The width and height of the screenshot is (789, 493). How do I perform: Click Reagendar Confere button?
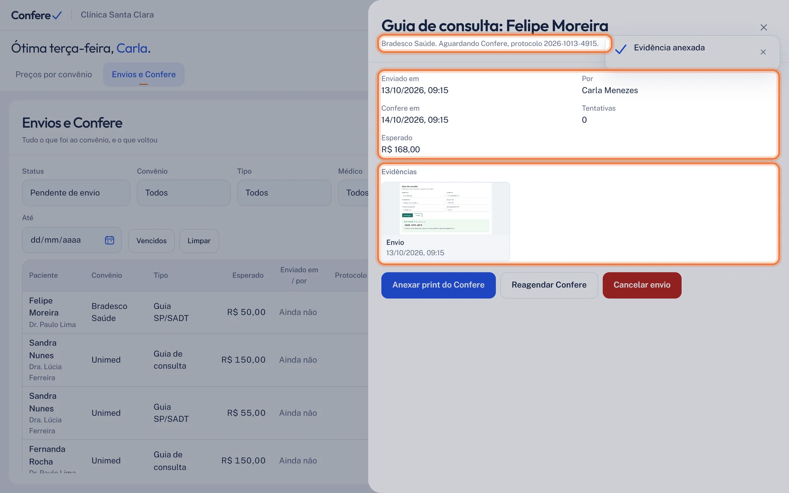click(549, 285)
